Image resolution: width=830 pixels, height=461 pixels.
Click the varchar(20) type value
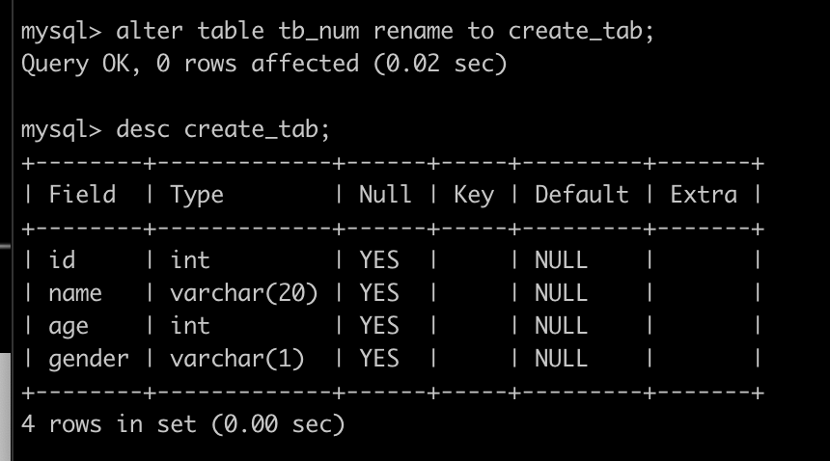pyautogui.click(x=244, y=293)
